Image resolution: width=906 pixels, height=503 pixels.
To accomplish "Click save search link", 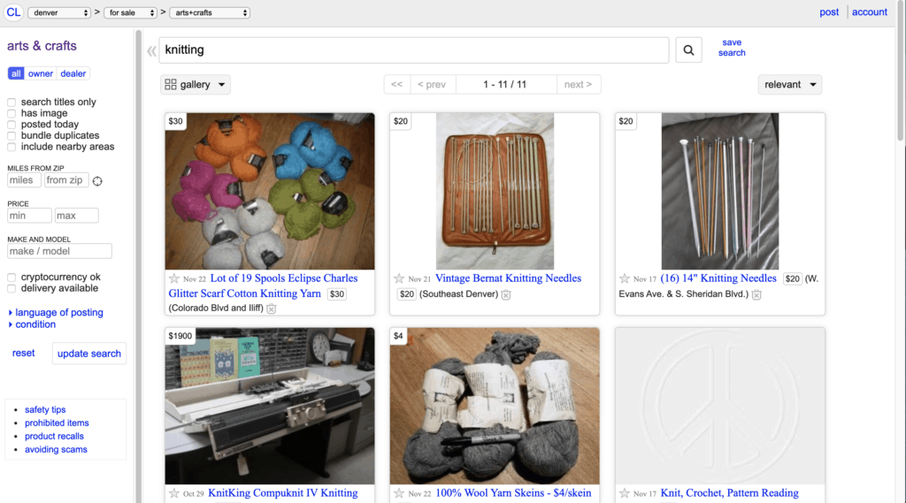I will click(x=732, y=48).
